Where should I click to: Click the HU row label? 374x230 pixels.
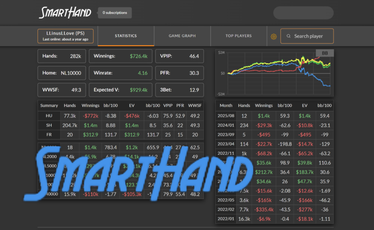49,116
